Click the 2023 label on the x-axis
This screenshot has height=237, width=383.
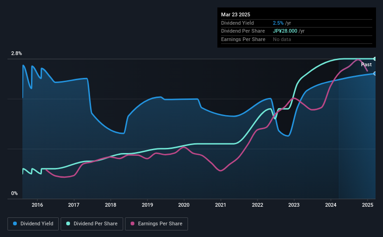coord(294,205)
